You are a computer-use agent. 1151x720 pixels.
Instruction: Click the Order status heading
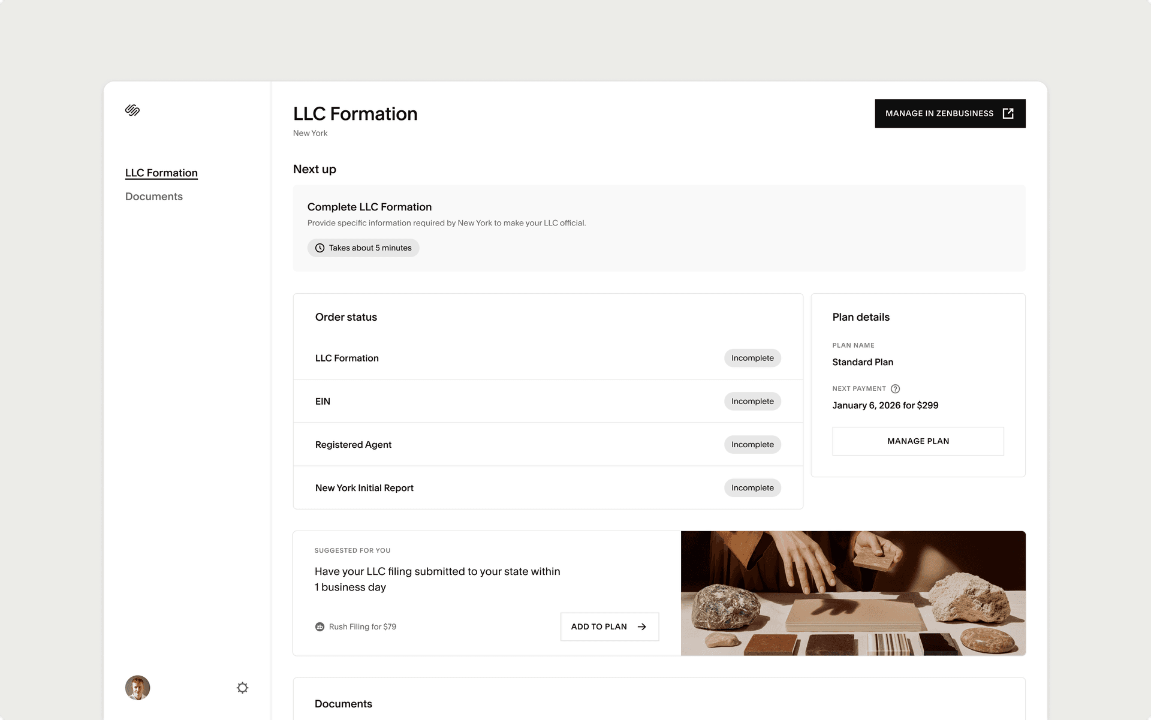pyautogui.click(x=346, y=317)
